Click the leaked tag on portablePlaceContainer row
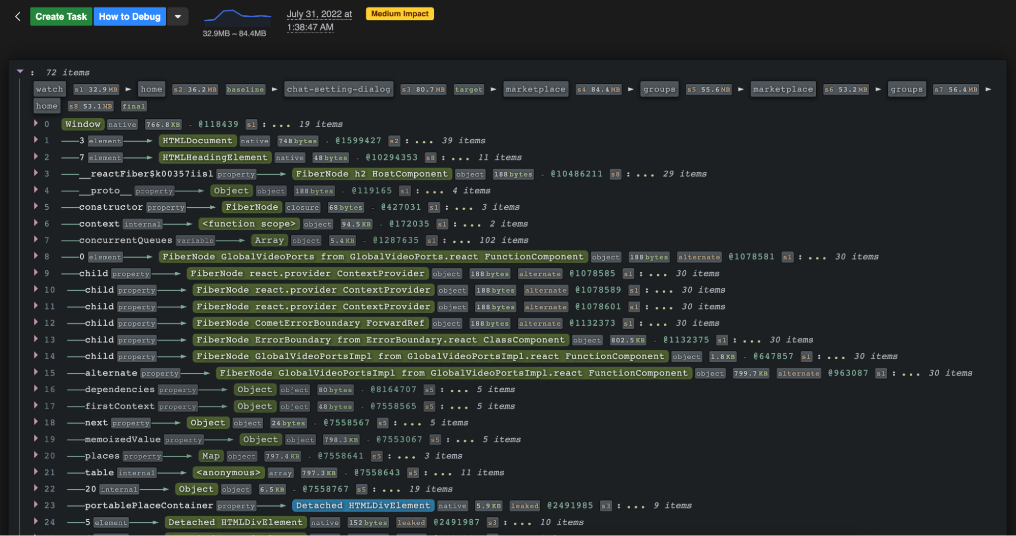This screenshot has width=1016, height=536. [525, 506]
